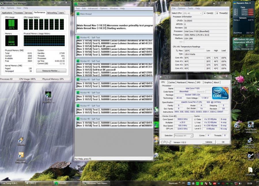The height and width of the screenshot is (186, 259).
Task: Click the Main thread window icon in Prime95
Action: click(78, 14)
